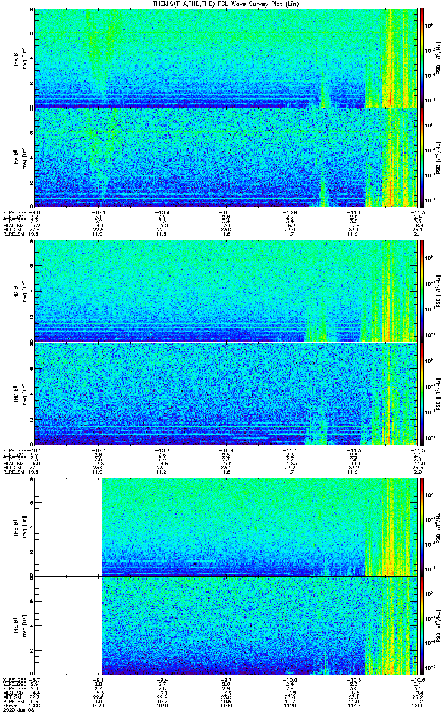Click time tick label 1020

point(99,706)
